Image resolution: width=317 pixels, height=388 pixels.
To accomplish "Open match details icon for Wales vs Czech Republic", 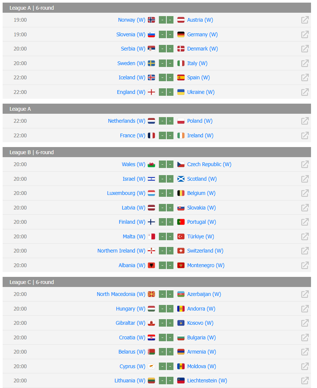I will pos(305,164).
